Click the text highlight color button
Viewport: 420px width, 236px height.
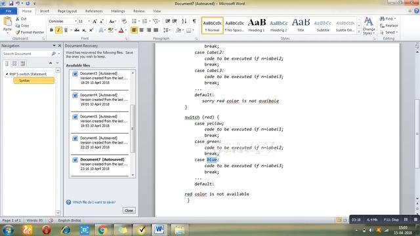pos(110,30)
